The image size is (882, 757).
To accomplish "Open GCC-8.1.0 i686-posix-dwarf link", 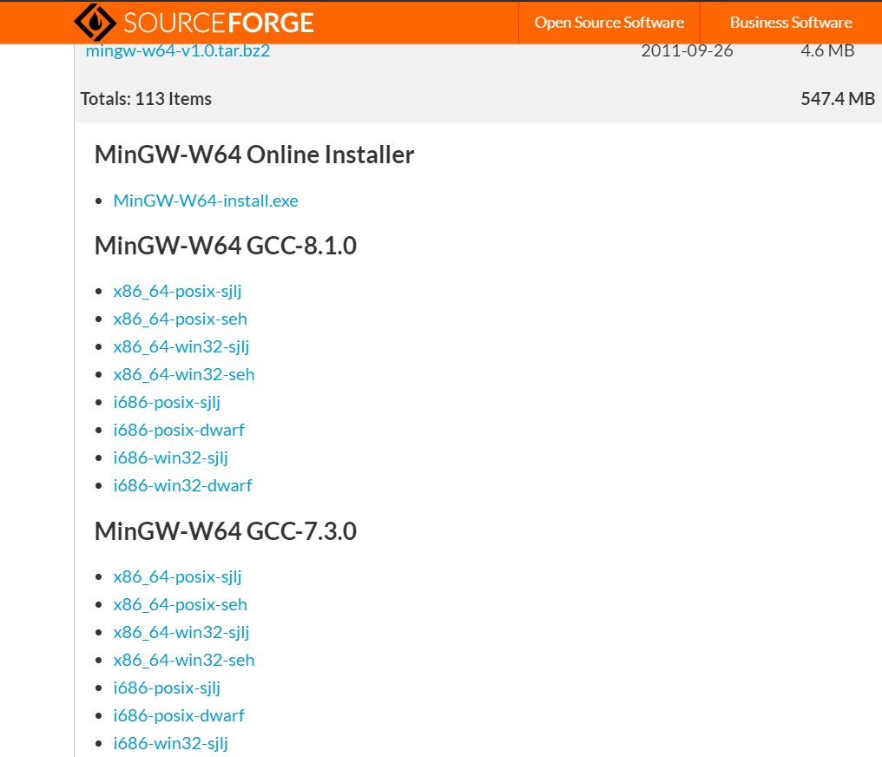I will tap(179, 431).
